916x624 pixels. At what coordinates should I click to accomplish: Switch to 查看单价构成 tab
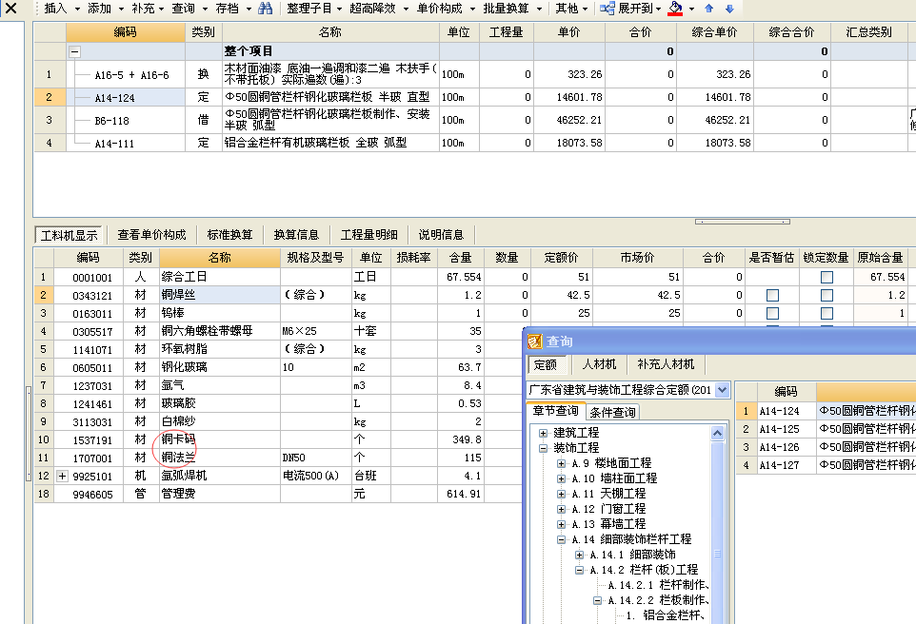coord(151,235)
